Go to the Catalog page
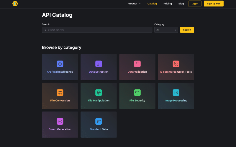236x147 pixels. 152,4
